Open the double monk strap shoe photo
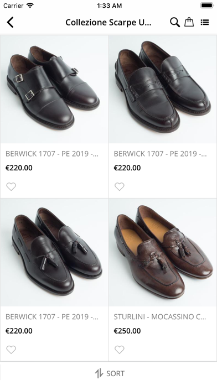217x385 pixels. tap(54, 90)
